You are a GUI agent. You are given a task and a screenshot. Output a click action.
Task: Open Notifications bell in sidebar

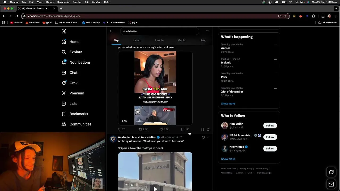[x=76, y=62]
